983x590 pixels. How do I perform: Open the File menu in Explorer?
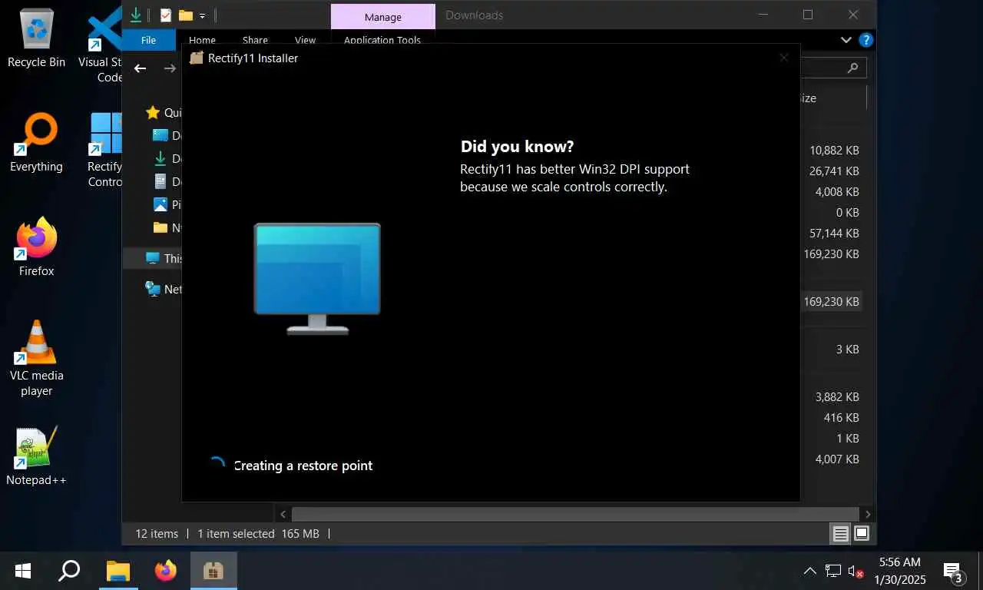[148, 40]
